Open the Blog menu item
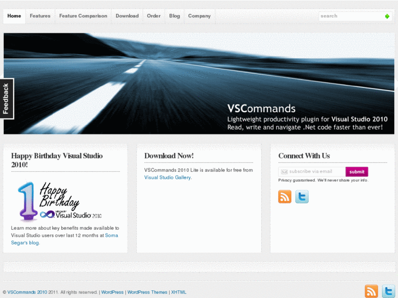 [175, 16]
